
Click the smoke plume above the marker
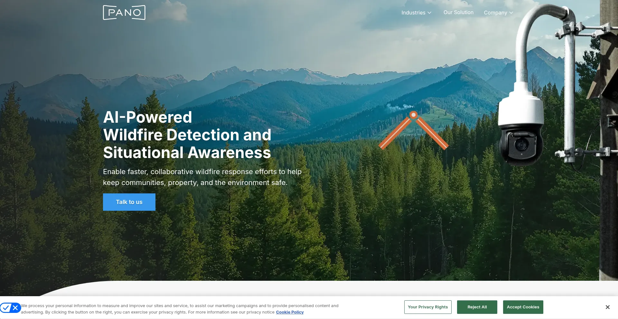(x=399, y=107)
